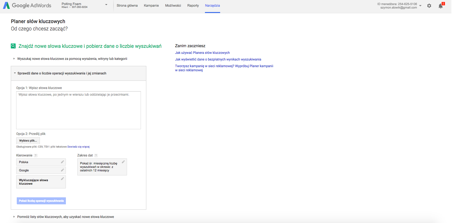452x223 pixels.
Task: Open the settings gear menu
Action: click(429, 6)
